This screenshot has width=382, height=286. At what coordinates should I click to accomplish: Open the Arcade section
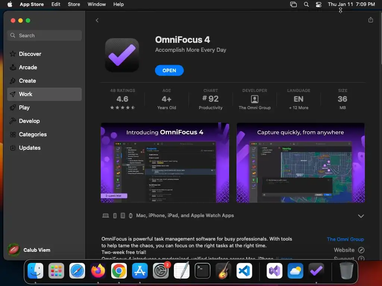click(x=44, y=67)
